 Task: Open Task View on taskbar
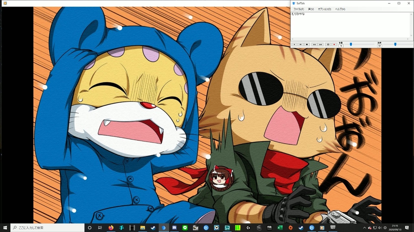[100, 228]
